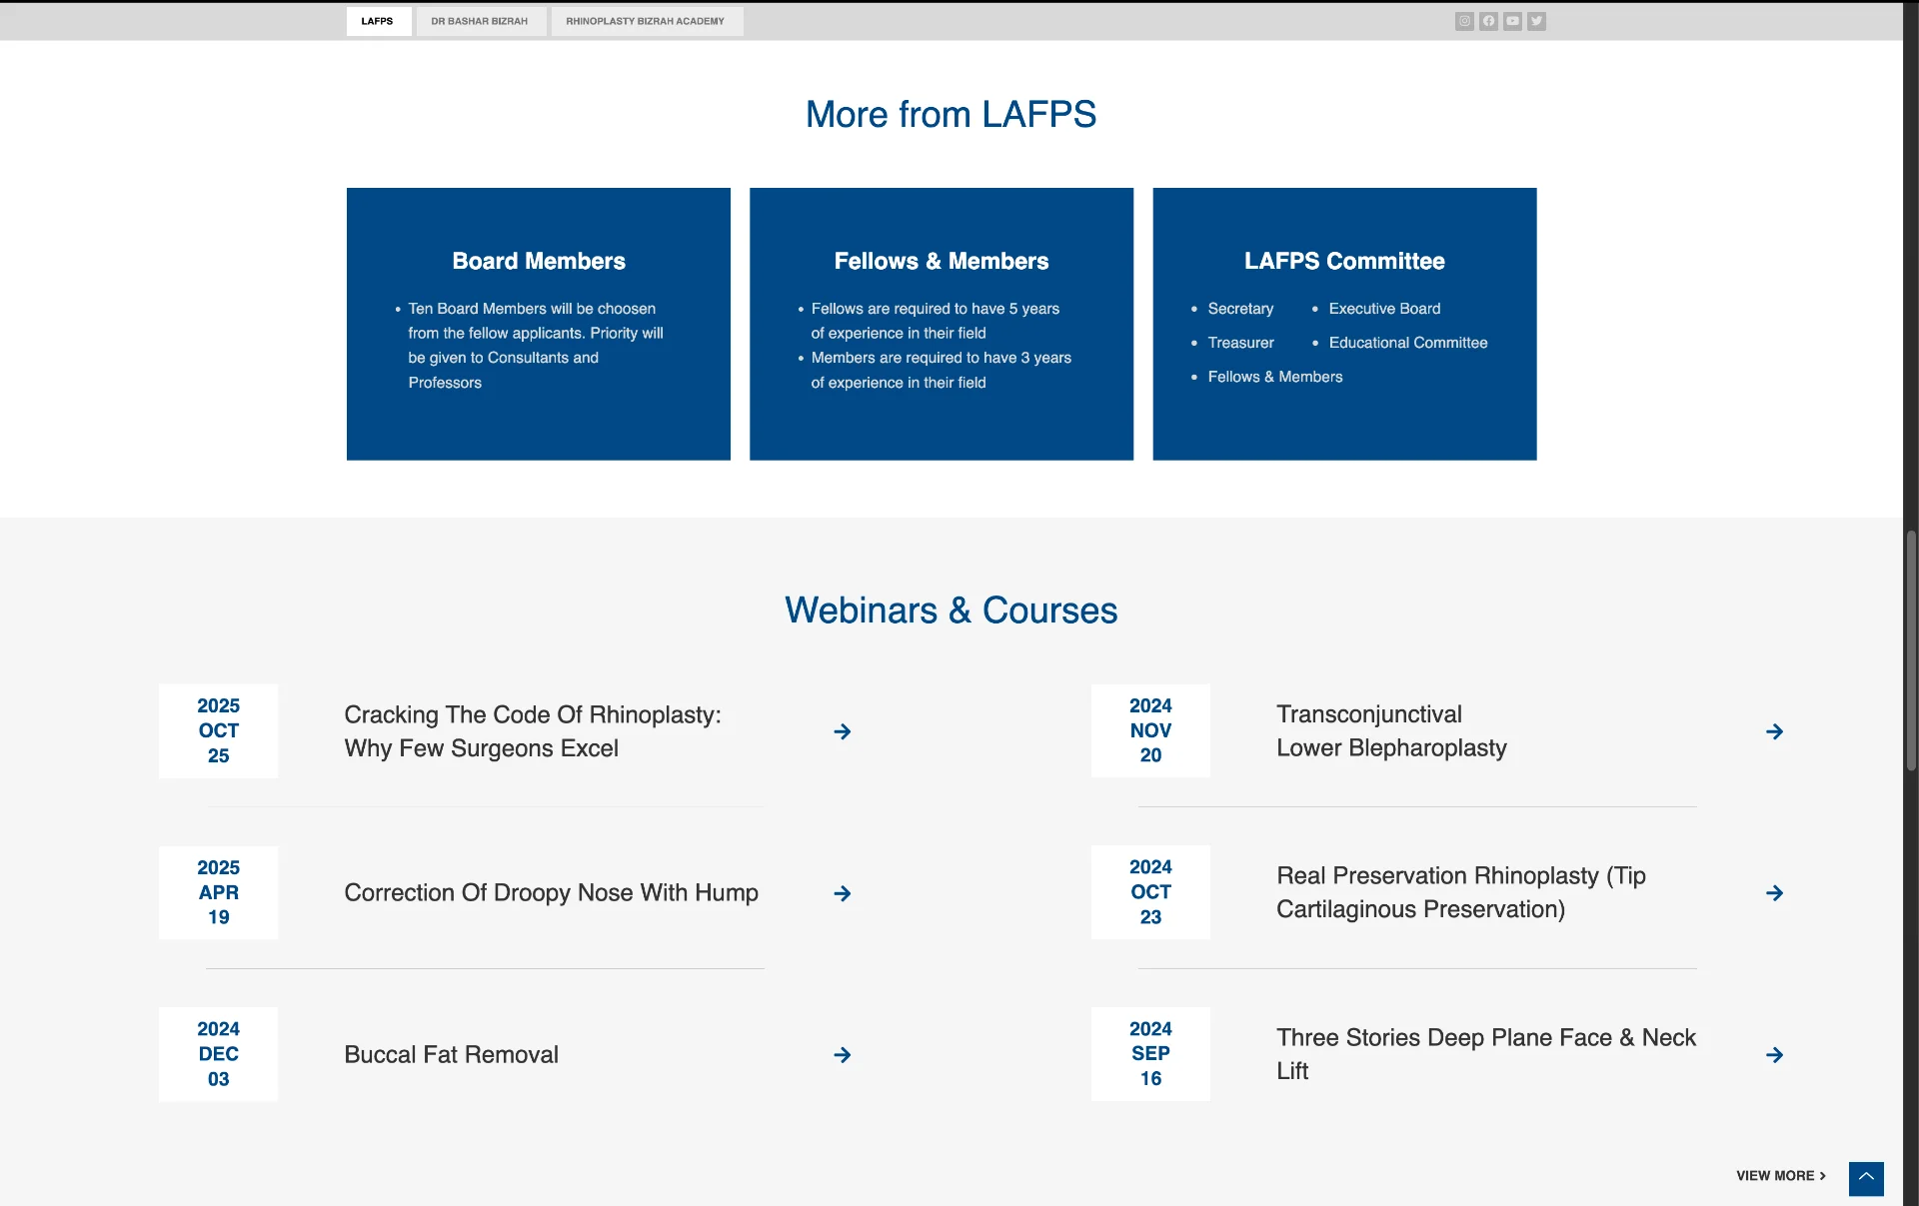The width and height of the screenshot is (1919, 1206).
Task: Open the Instagram social icon
Action: 1464,21
